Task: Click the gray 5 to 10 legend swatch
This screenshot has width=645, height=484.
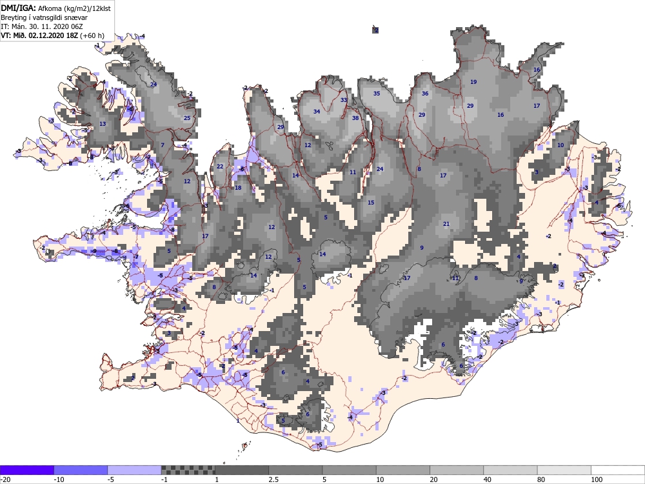Action: tap(349, 470)
